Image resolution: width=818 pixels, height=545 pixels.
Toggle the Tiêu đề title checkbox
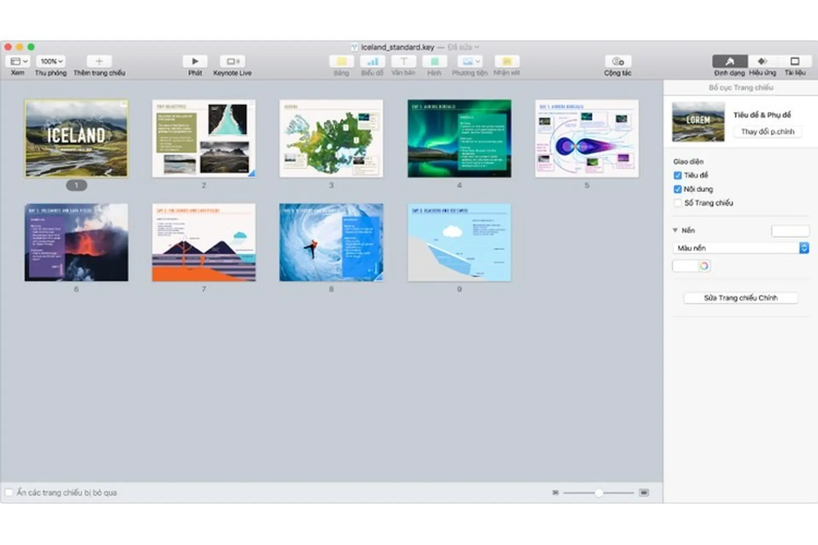(x=678, y=175)
